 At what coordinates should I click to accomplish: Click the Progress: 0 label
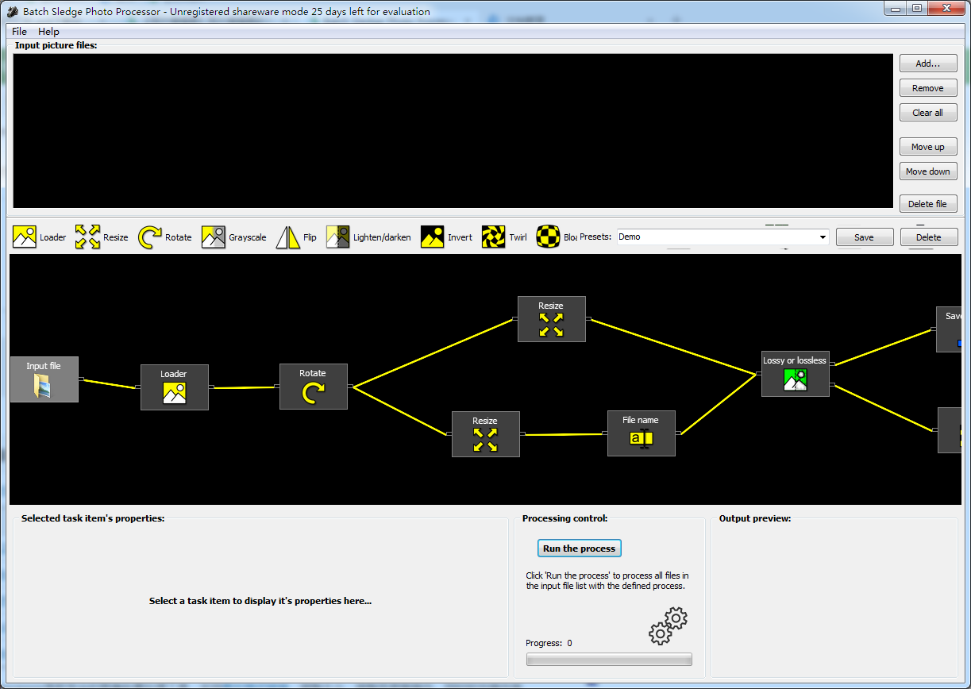[x=549, y=643]
